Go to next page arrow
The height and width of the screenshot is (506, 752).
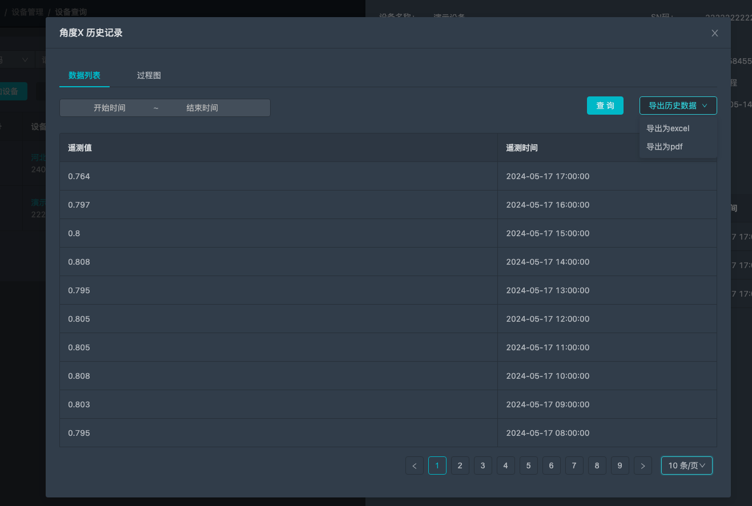point(643,466)
